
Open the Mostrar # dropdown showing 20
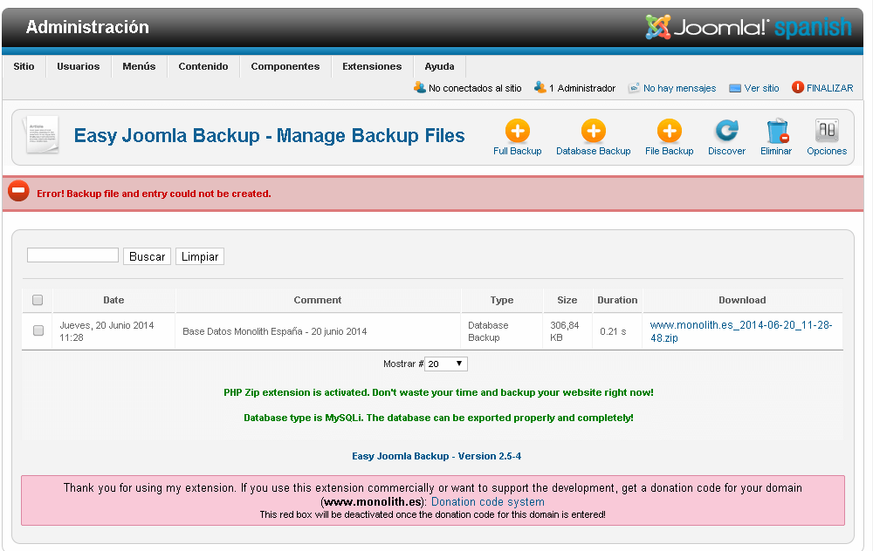click(445, 364)
